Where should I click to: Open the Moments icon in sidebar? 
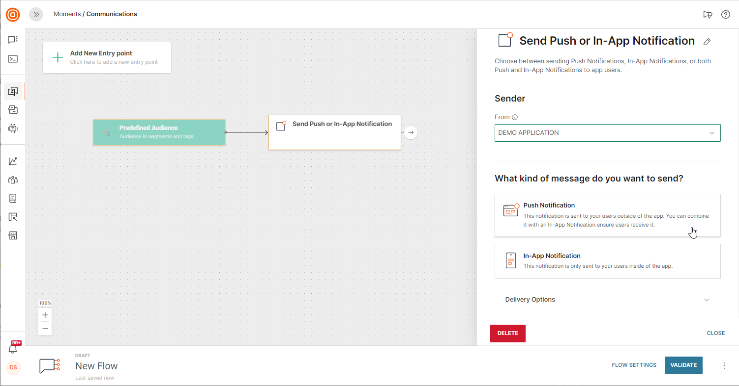(x=13, y=91)
